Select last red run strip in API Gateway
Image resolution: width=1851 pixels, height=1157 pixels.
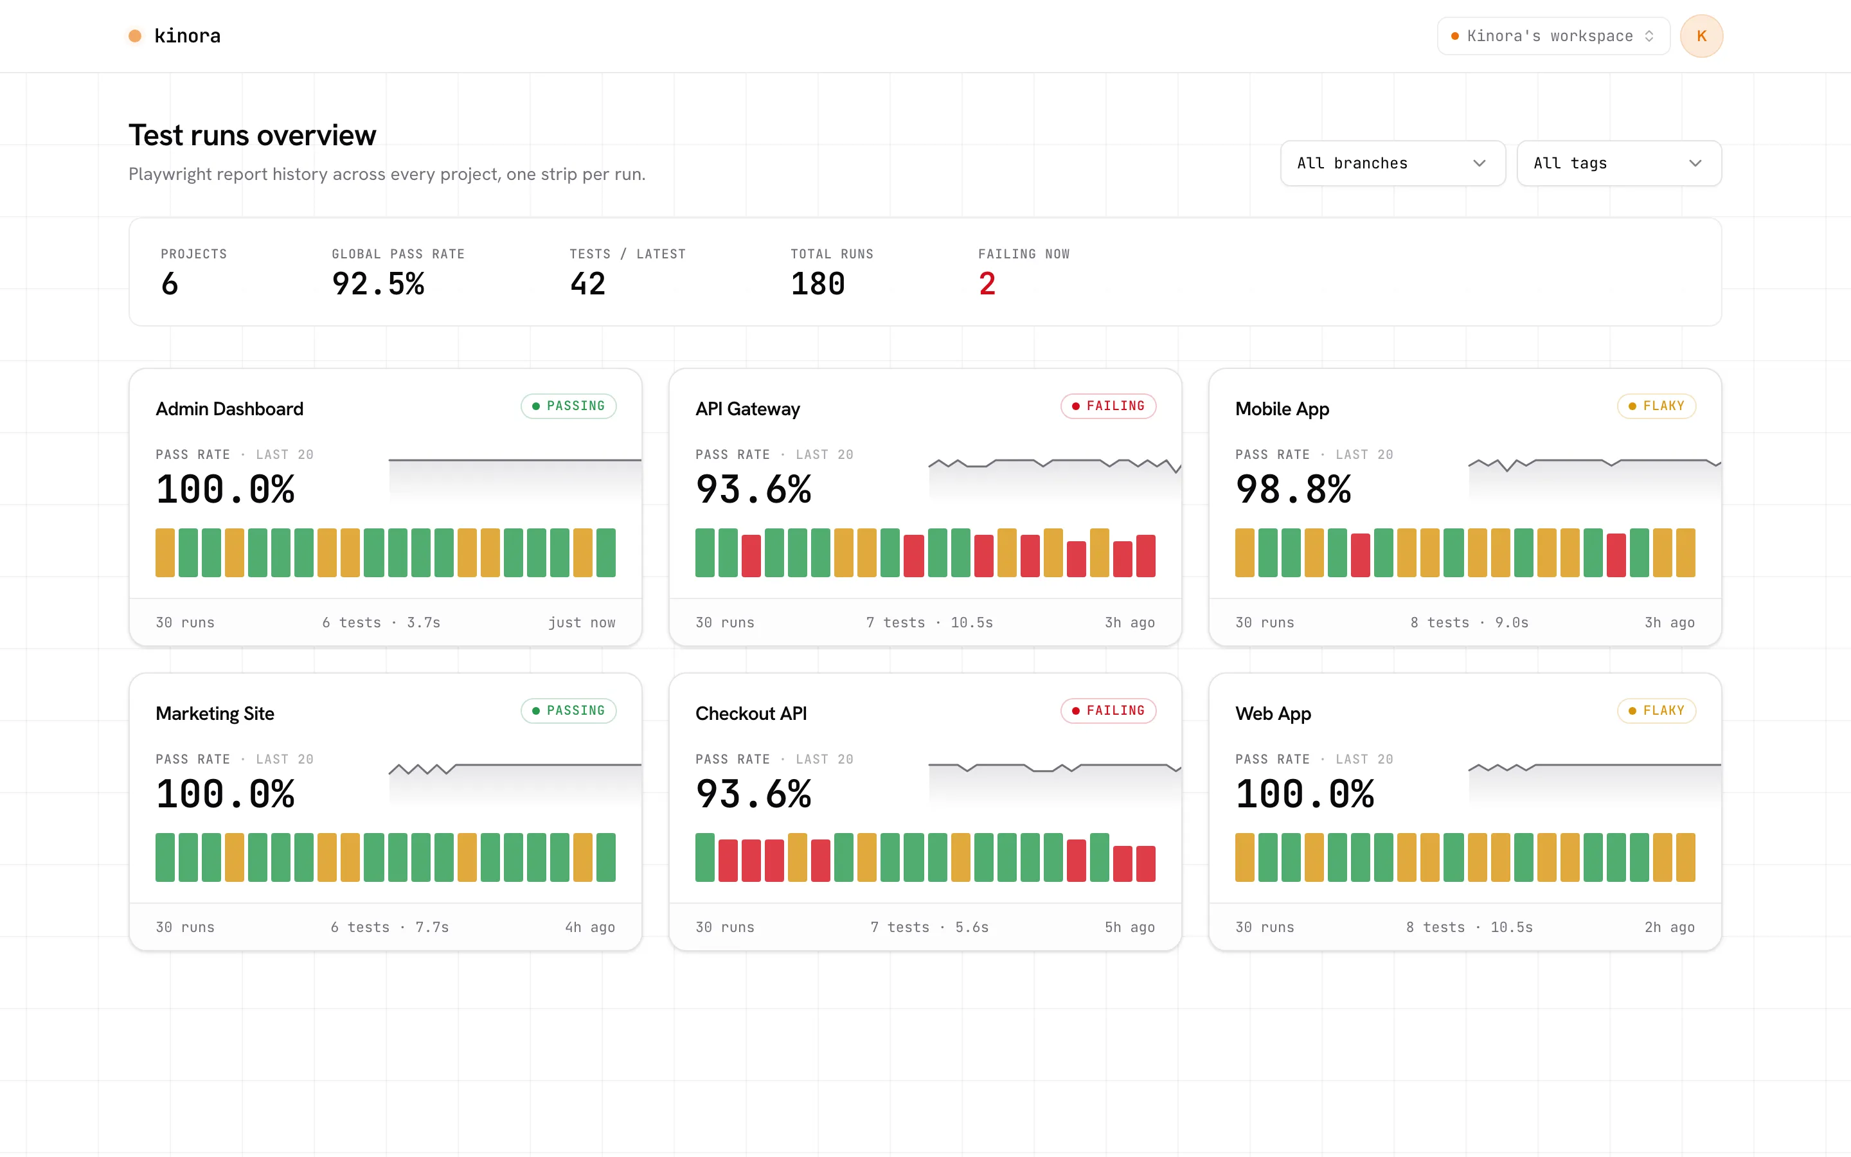point(1146,555)
